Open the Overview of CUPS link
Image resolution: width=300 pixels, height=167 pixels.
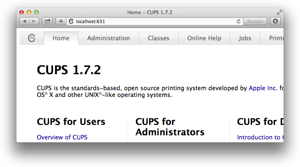coord(62,137)
